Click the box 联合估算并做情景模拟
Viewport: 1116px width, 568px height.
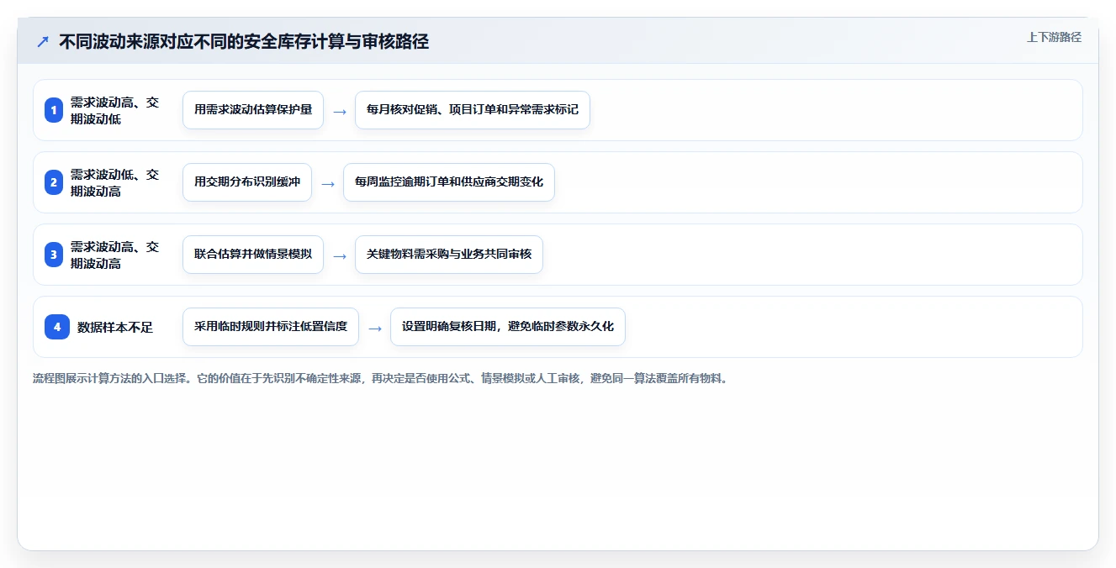click(x=253, y=255)
